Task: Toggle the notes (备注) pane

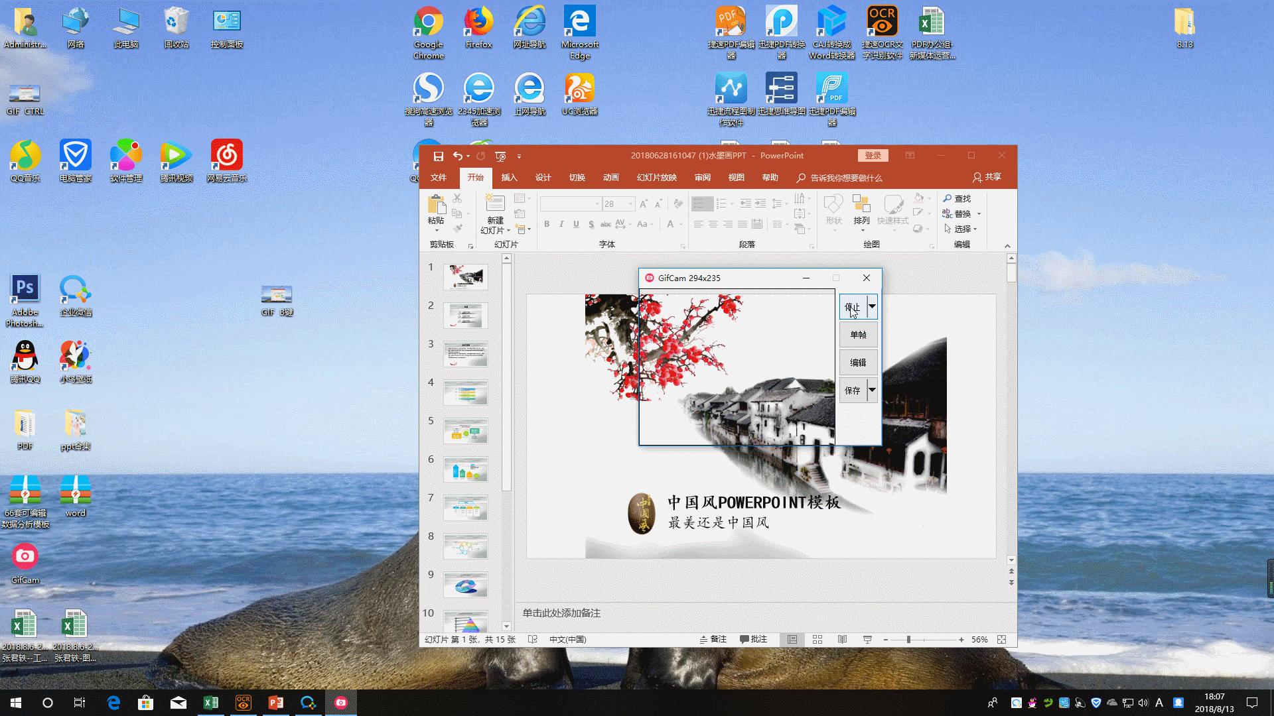Action: coord(713,640)
